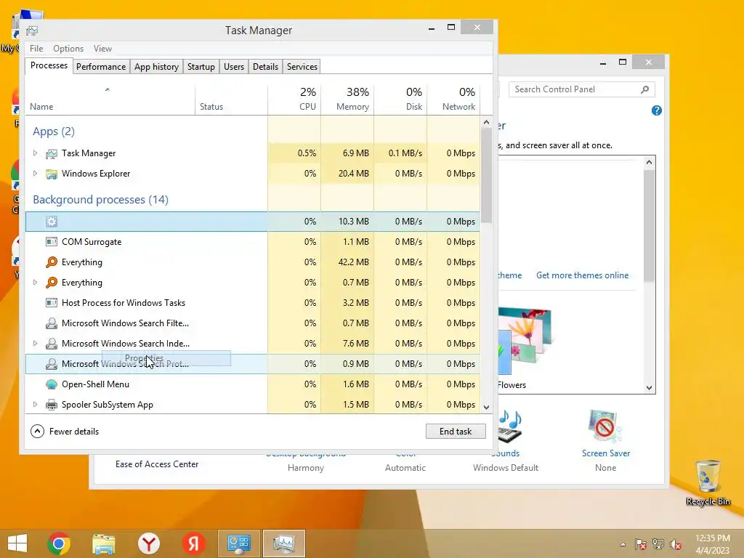Click the Microsoft Windows Search Indexer icon
The width and height of the screenshot is (744, 558).
click(x=52, y=344)
